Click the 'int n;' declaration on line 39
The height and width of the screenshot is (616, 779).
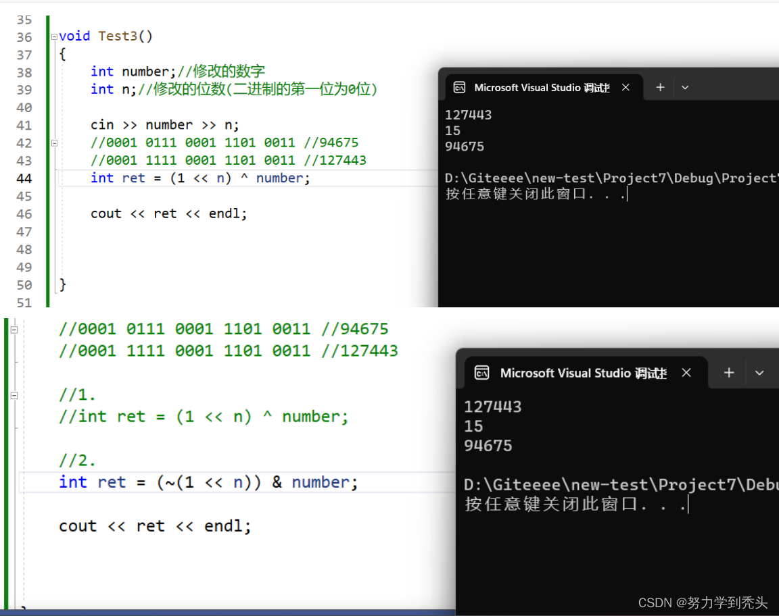(114, 89)
